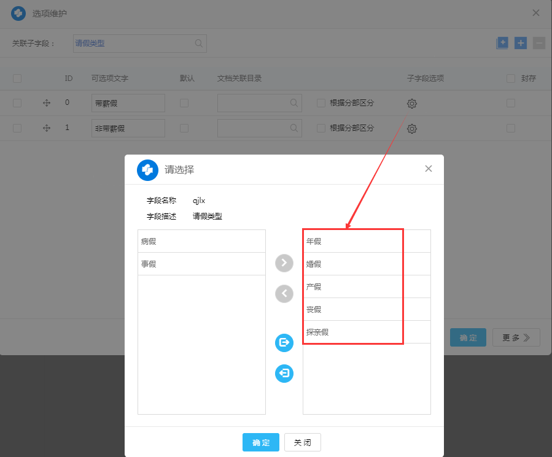Expand the 更多 button
This screenshot has width=552, height=457.
click(516, 337)
